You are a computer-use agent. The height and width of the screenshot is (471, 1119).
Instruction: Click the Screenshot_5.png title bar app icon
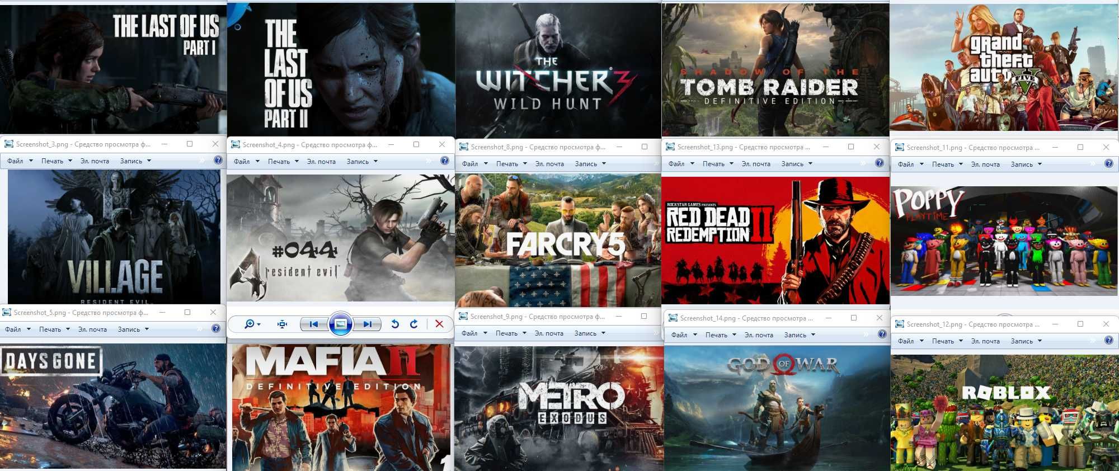pos(6,312)
